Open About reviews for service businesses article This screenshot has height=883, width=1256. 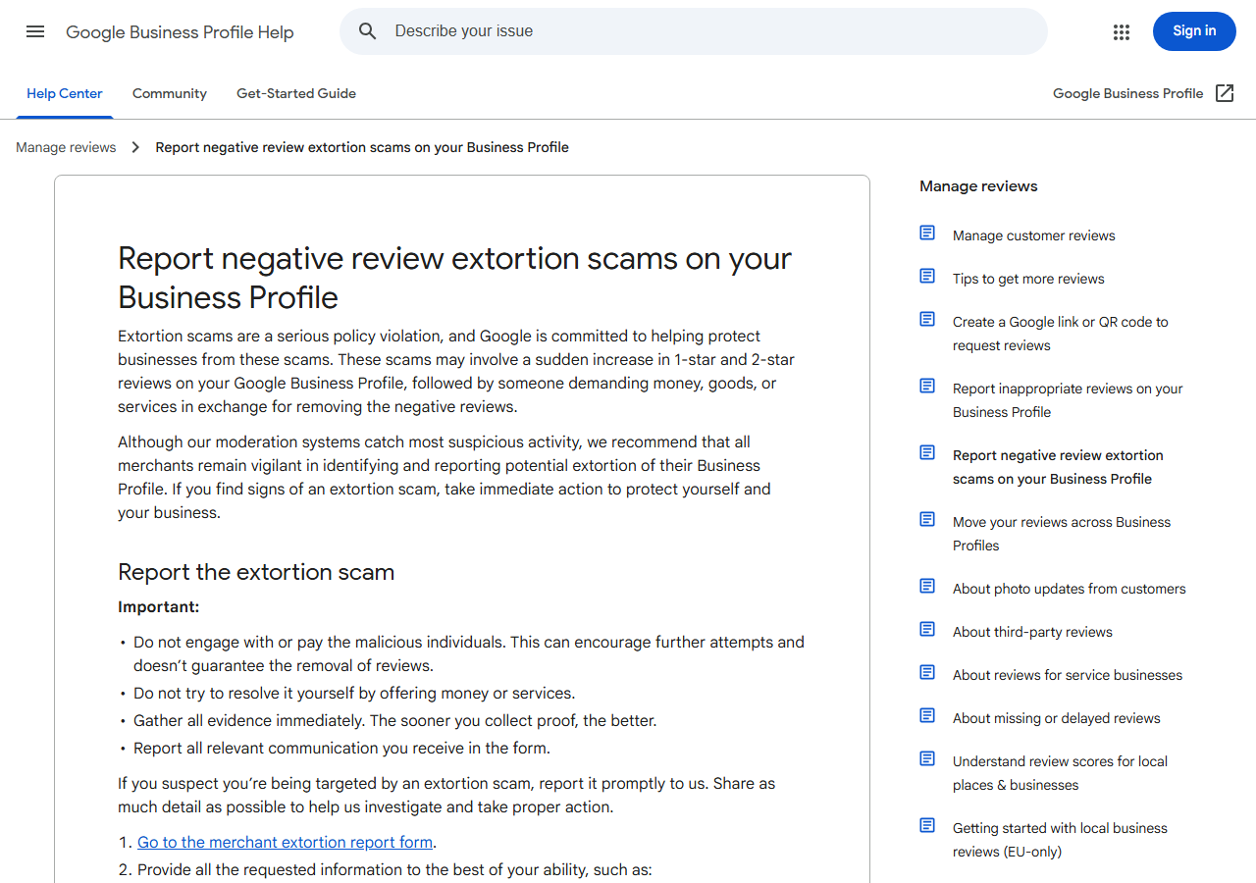1068,675
